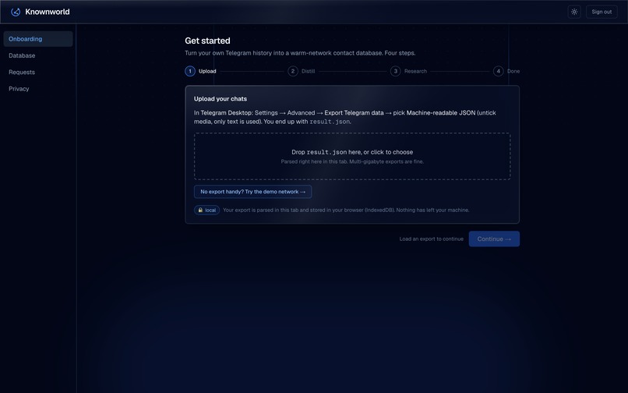Viewport: 628px width, 393px height.
Task: Click the local lock badge
Action: click(206, 210)
